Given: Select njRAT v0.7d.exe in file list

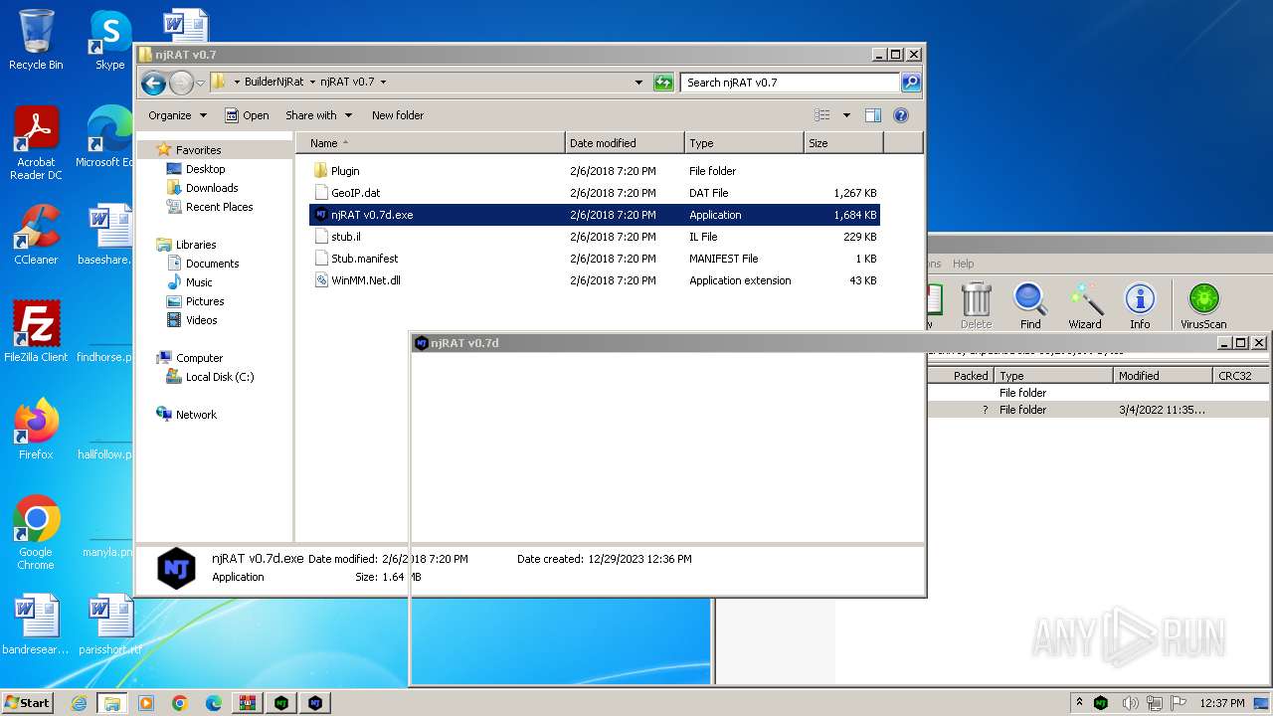Looking at the screenshot, I should pos(594,215).
